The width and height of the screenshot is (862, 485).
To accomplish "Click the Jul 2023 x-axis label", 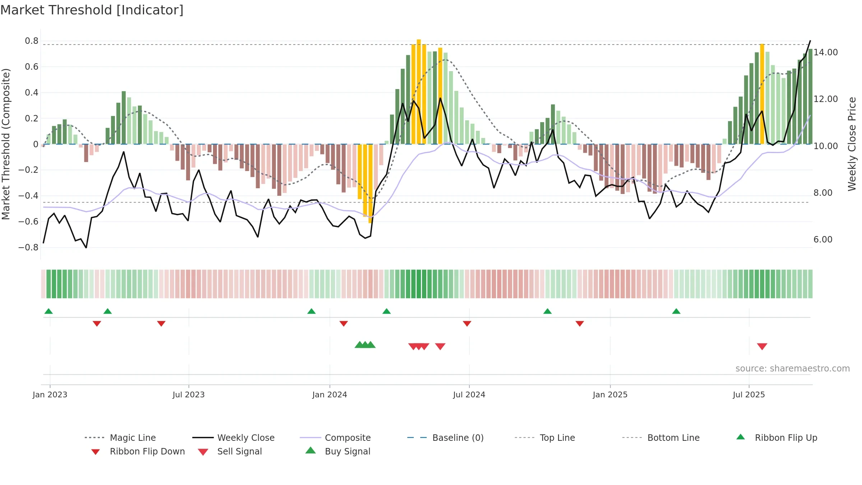I will pyautogui.click(x=189, y=395).
